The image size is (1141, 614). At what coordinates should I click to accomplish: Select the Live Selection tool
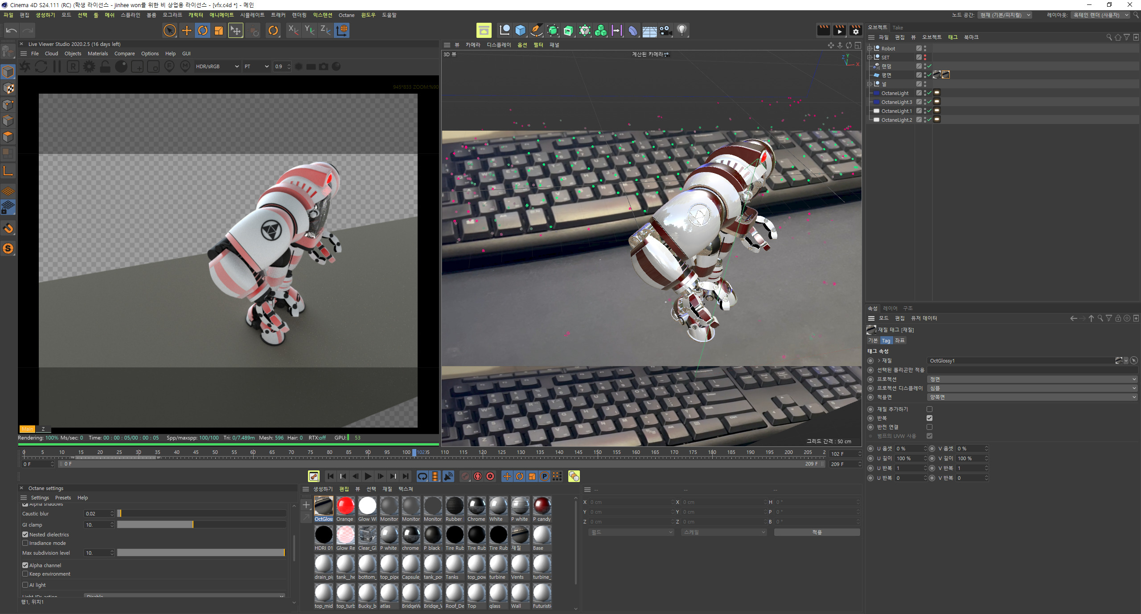170,30
